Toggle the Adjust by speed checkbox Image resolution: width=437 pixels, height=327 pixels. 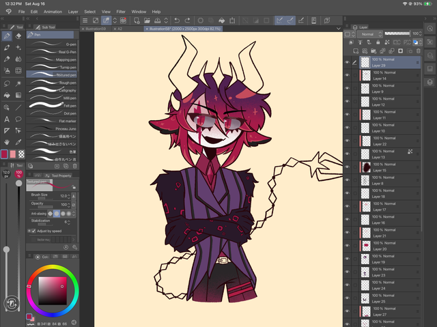click(x=33, y=231)
